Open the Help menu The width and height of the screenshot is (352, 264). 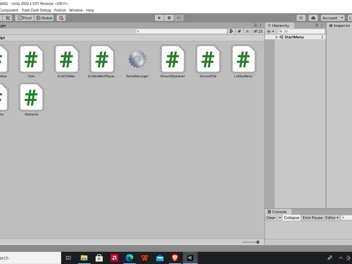click(x=90, y=10)
